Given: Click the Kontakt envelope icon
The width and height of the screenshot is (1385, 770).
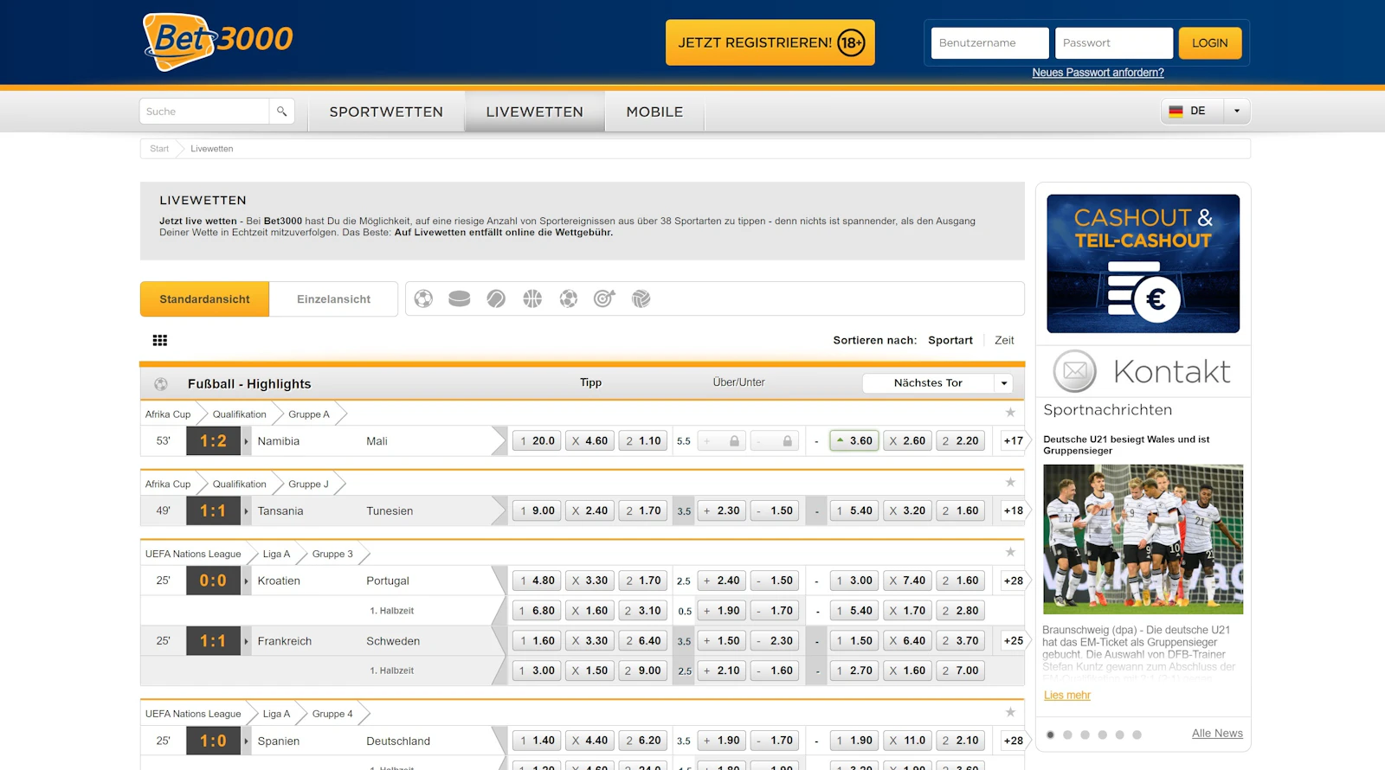Looking at the screenshot, I should (x=1074, y=371).
